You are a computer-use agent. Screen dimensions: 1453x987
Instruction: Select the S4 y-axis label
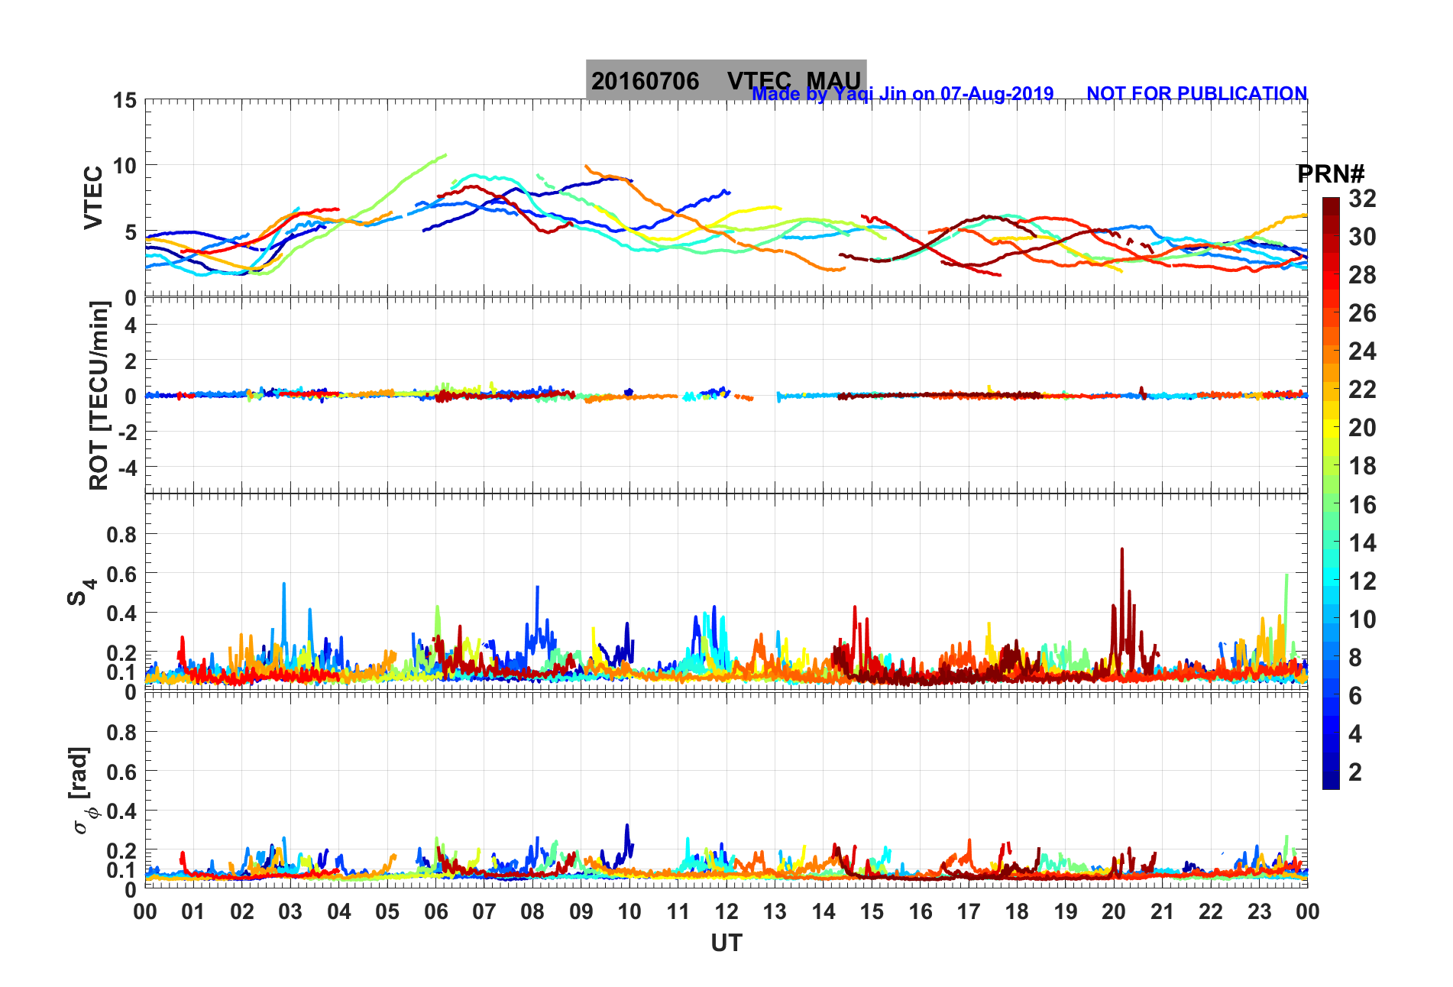pos(81,592)
